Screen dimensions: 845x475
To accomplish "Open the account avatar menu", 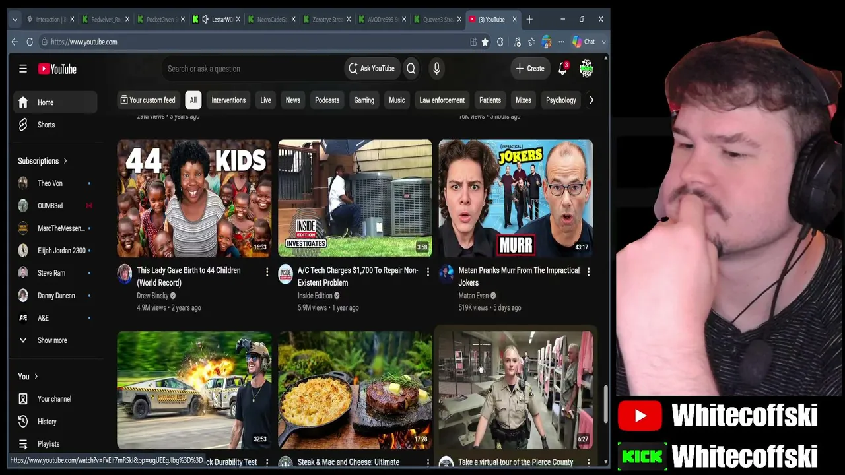I will point(586,69).
